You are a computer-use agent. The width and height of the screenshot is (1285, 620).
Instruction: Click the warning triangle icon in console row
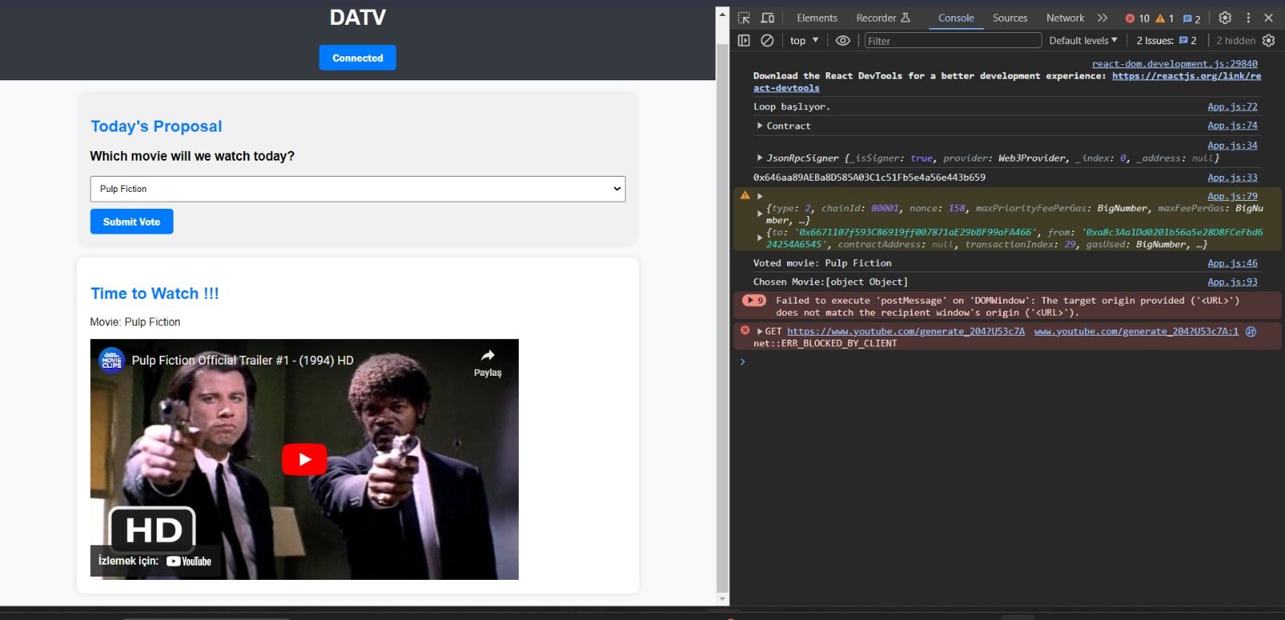[744, 195]
